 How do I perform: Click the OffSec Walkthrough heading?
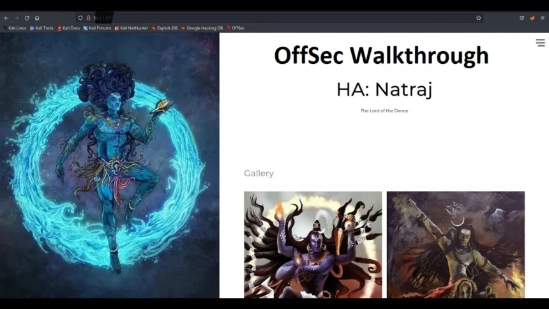tap(381, 56)
